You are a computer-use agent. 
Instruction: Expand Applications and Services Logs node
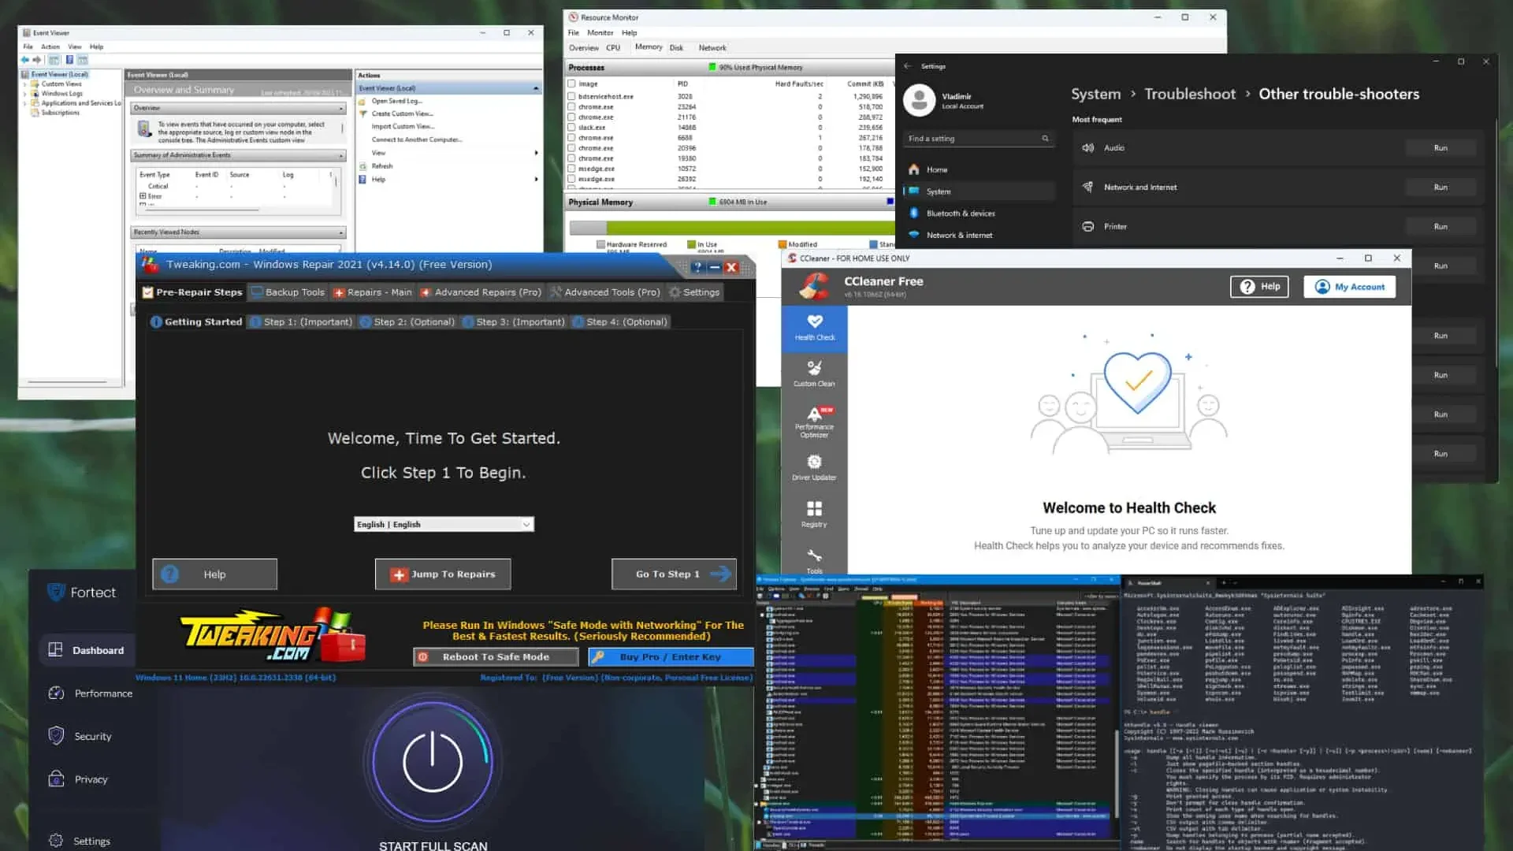click(x=25, y=102)
